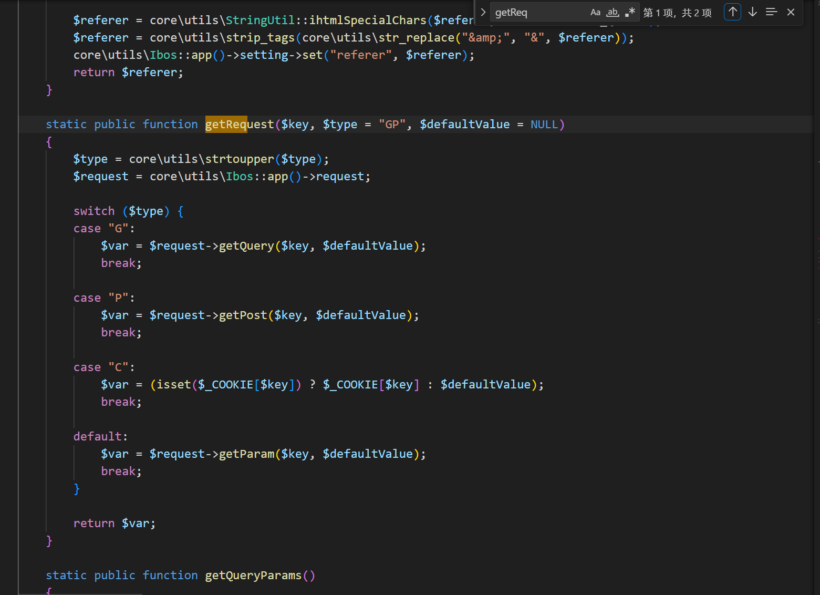Click the "GP" string literal
This screenshot has width=820, height=595.
(392, 125)
